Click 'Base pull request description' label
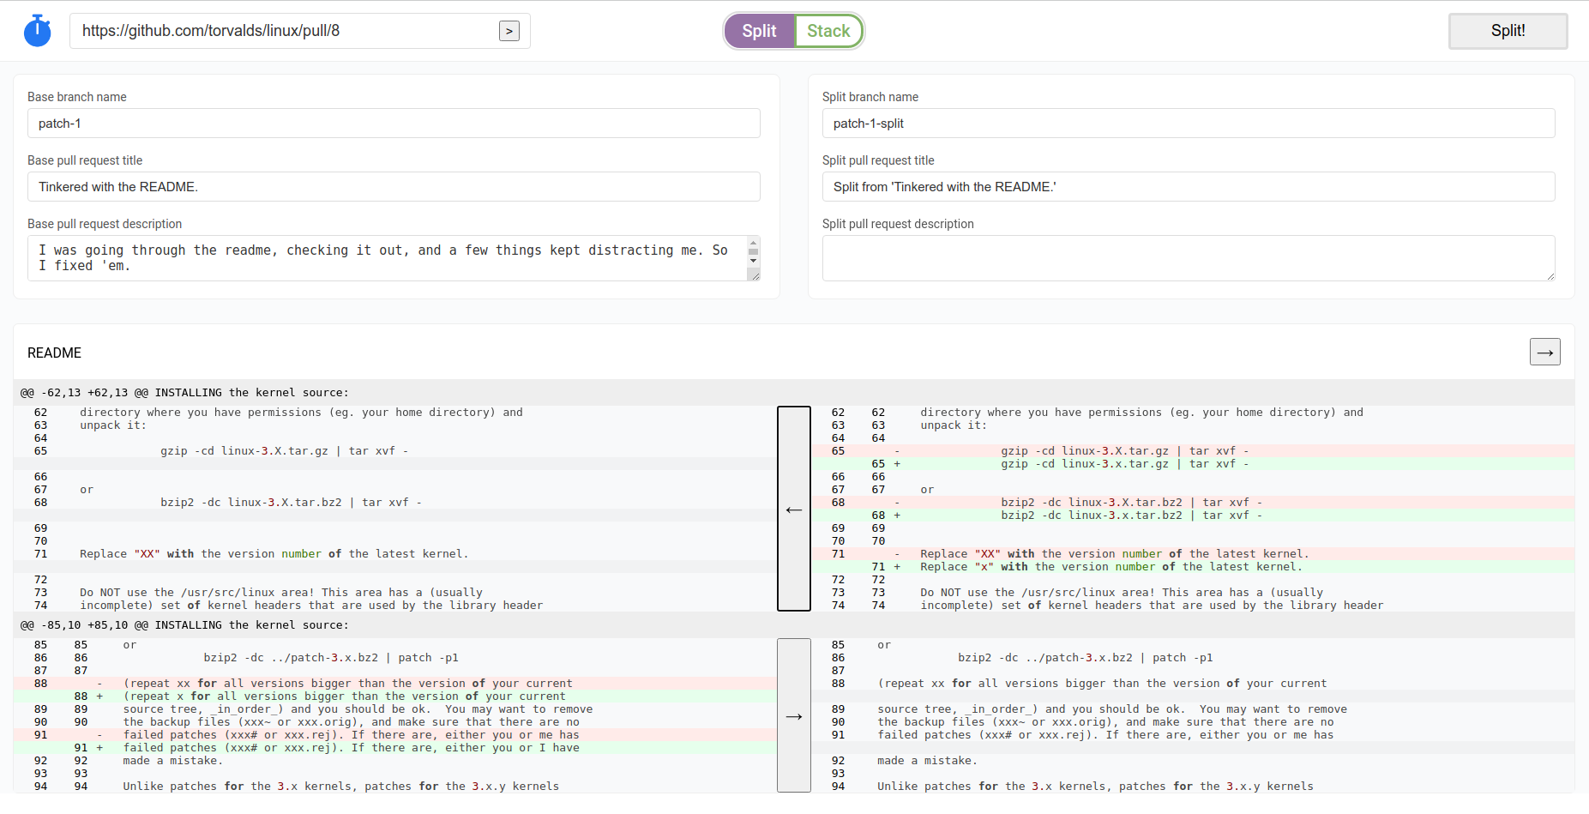Screen dimensions: 1589x814 (105, 224)
